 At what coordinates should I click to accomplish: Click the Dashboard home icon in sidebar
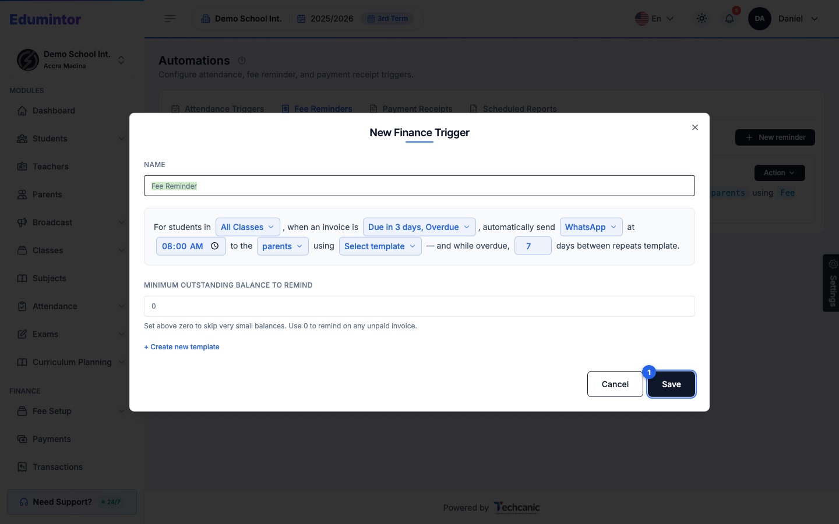pyautogui.click(x=22, y=111)
